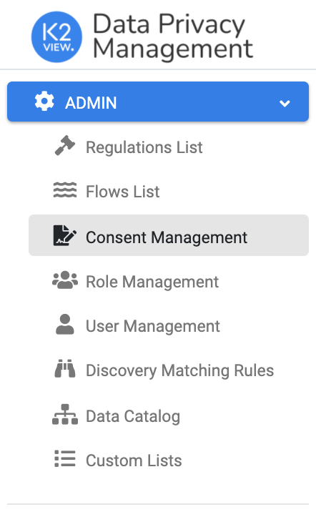Click the Data Privacy Management title
316x512 pixels.
(x=173, y=36)
